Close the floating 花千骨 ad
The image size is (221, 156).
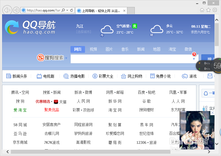pyautogui.click(x=212, y=113)
